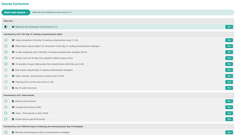Viewport: 238px width, 135px height.
Task: Open 'What are think alouds?' title
Action: pos(26,101)
